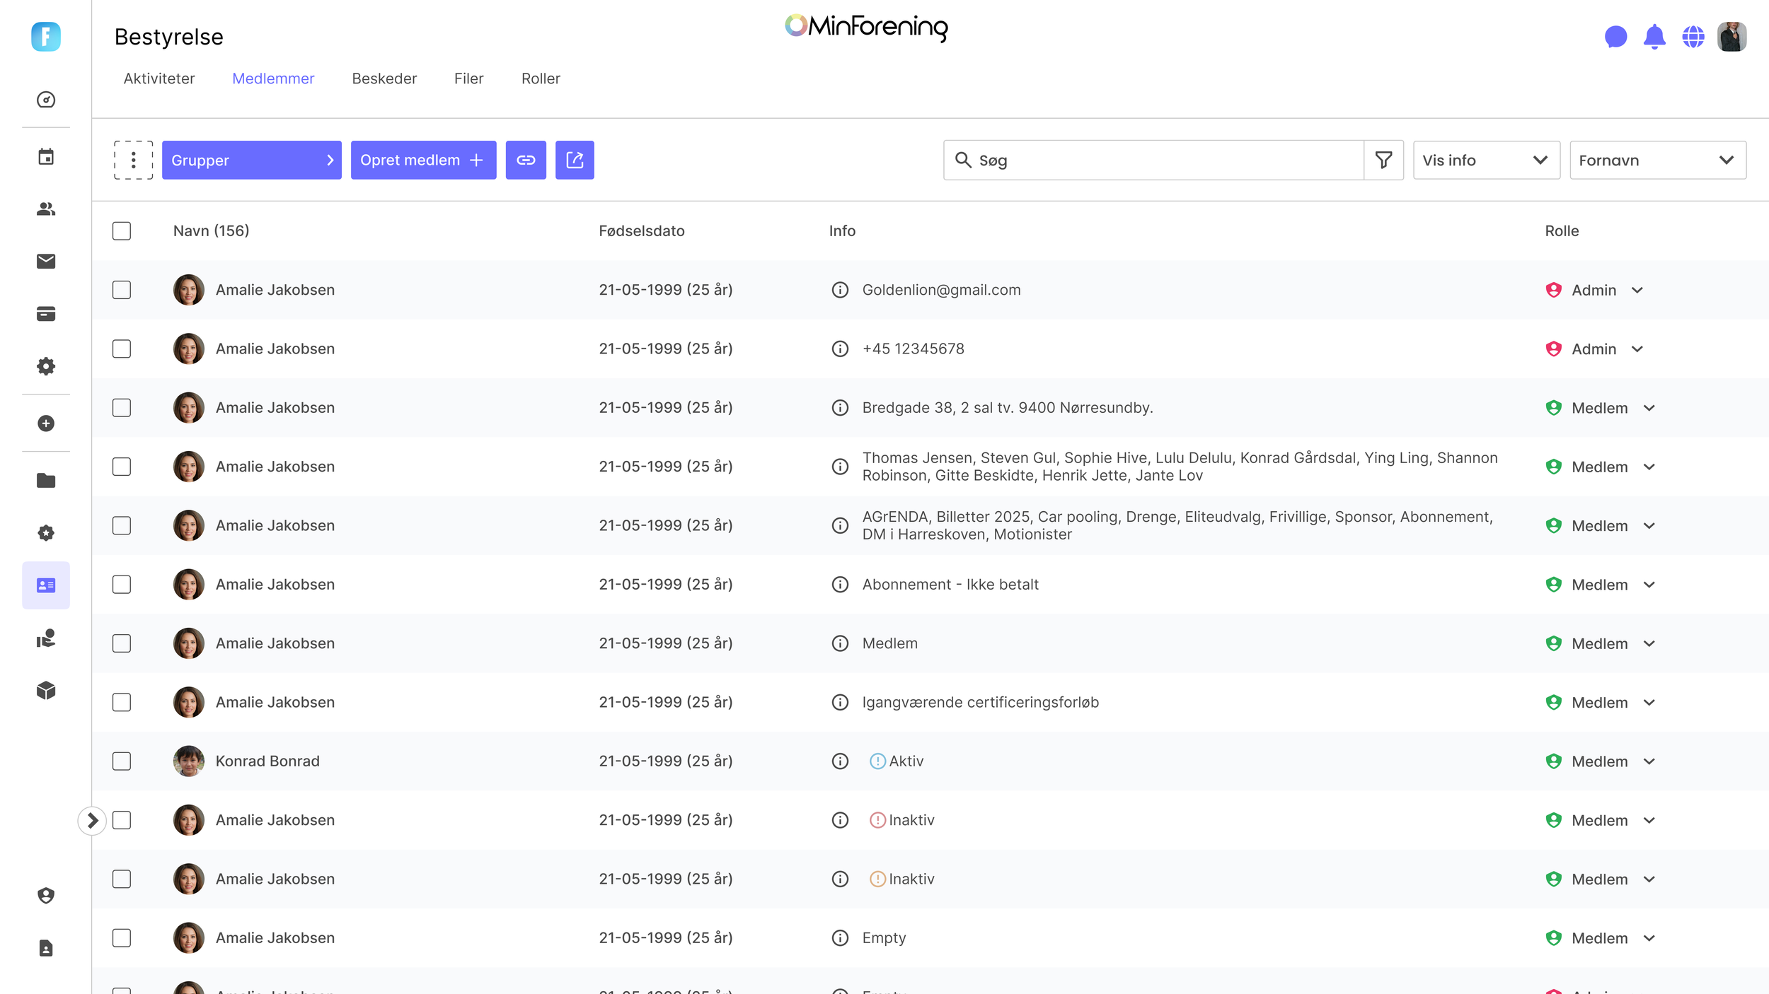The image size is (1769, 994).
Task: Open the shield account icon in sidebar
Action: point(46,896)
